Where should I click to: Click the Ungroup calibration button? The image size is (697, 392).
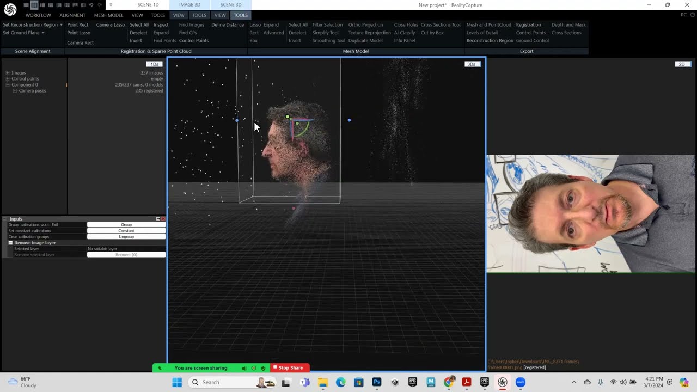point(126,237)
